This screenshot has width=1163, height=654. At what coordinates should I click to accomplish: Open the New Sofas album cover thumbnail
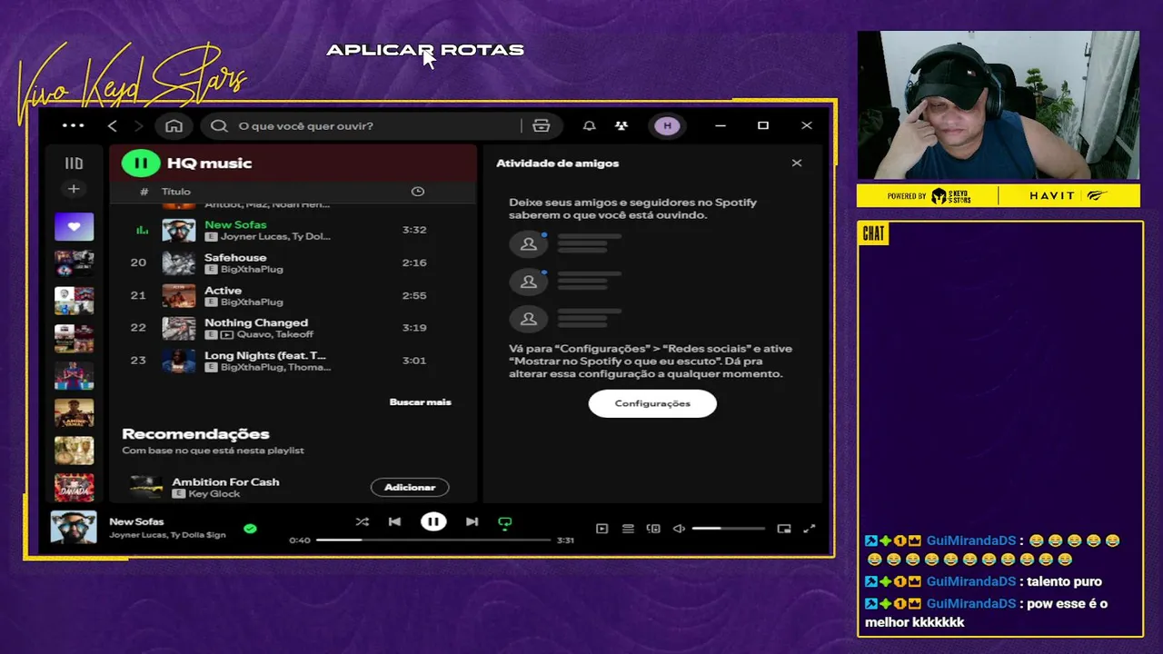179,230
